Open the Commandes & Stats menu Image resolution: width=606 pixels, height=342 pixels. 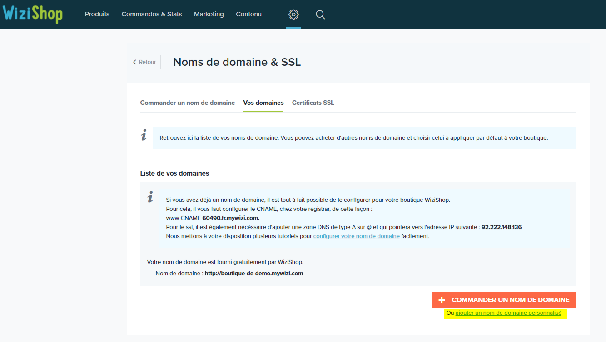[152, 14]
